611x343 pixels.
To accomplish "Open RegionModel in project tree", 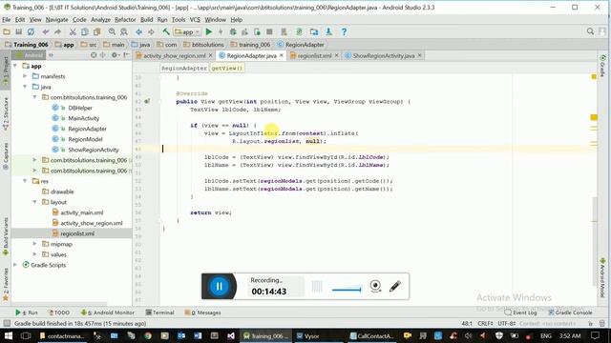I will point(85,139).
